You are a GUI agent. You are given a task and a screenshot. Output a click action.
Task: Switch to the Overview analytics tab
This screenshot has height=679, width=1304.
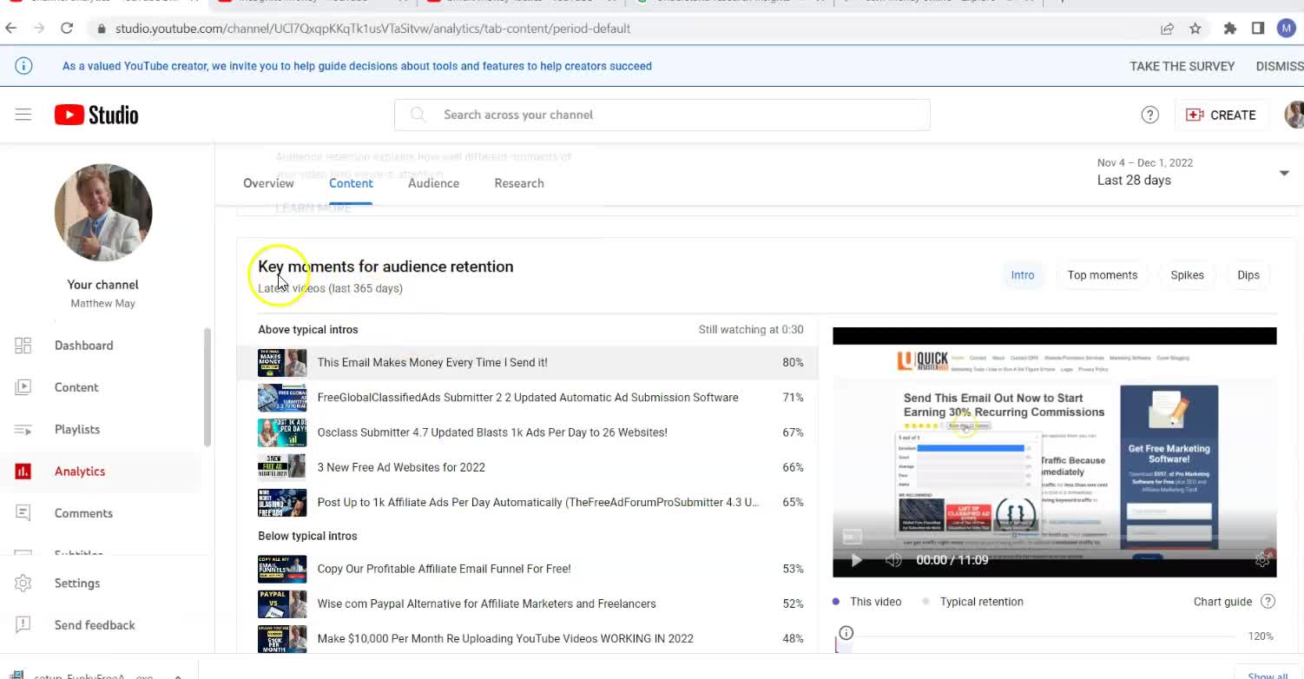[x=268, y=183]
